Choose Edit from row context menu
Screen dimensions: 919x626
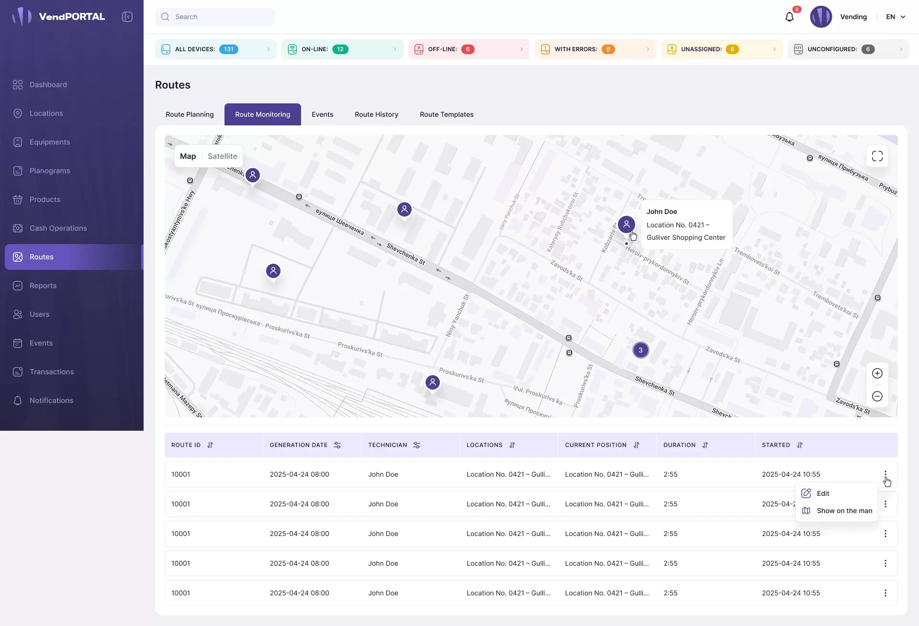click(822, 493)
